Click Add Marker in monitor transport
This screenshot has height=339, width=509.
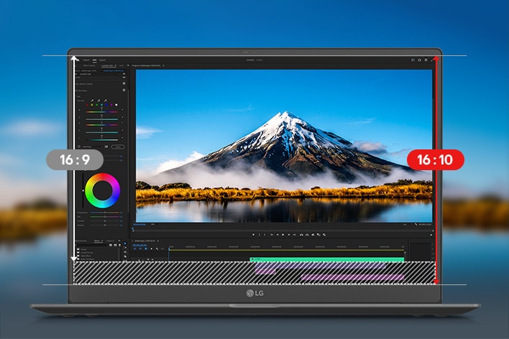pyautogui.click(x=254, y=235)
